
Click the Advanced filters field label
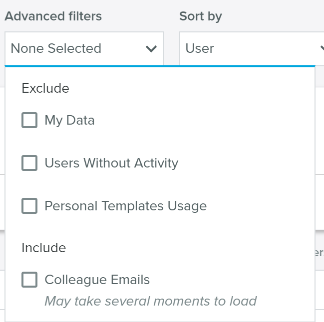point(53,16)
